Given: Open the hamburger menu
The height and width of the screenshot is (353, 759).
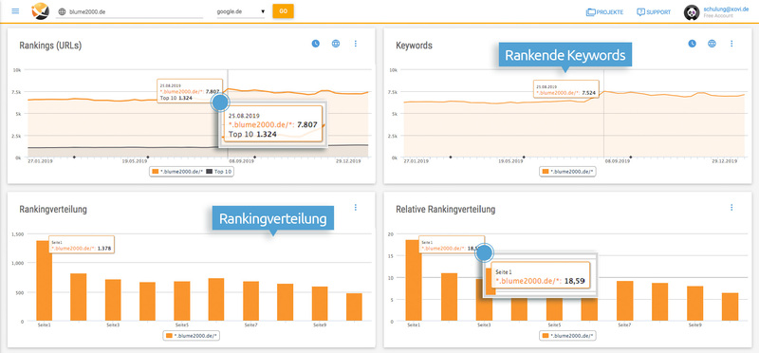Looking at the screenshot, I should point(15,10).
